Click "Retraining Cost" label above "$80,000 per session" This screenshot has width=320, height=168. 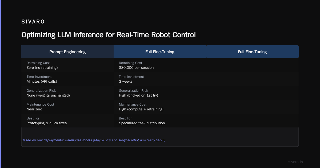(x=130, y=63)
